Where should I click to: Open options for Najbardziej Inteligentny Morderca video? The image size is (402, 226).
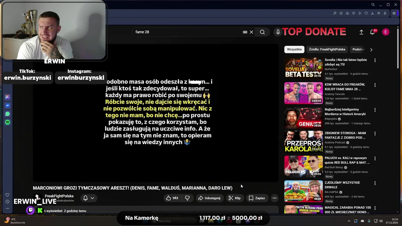pyautogui.click(x=375, y=110)
